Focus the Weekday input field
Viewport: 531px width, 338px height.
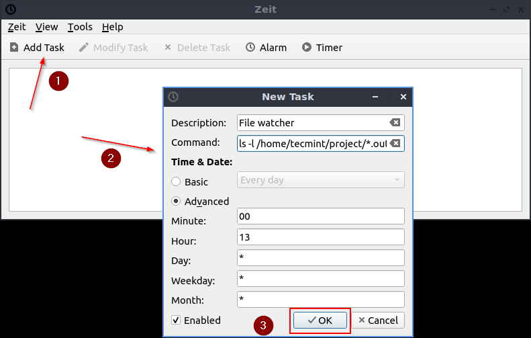[321, 279]
